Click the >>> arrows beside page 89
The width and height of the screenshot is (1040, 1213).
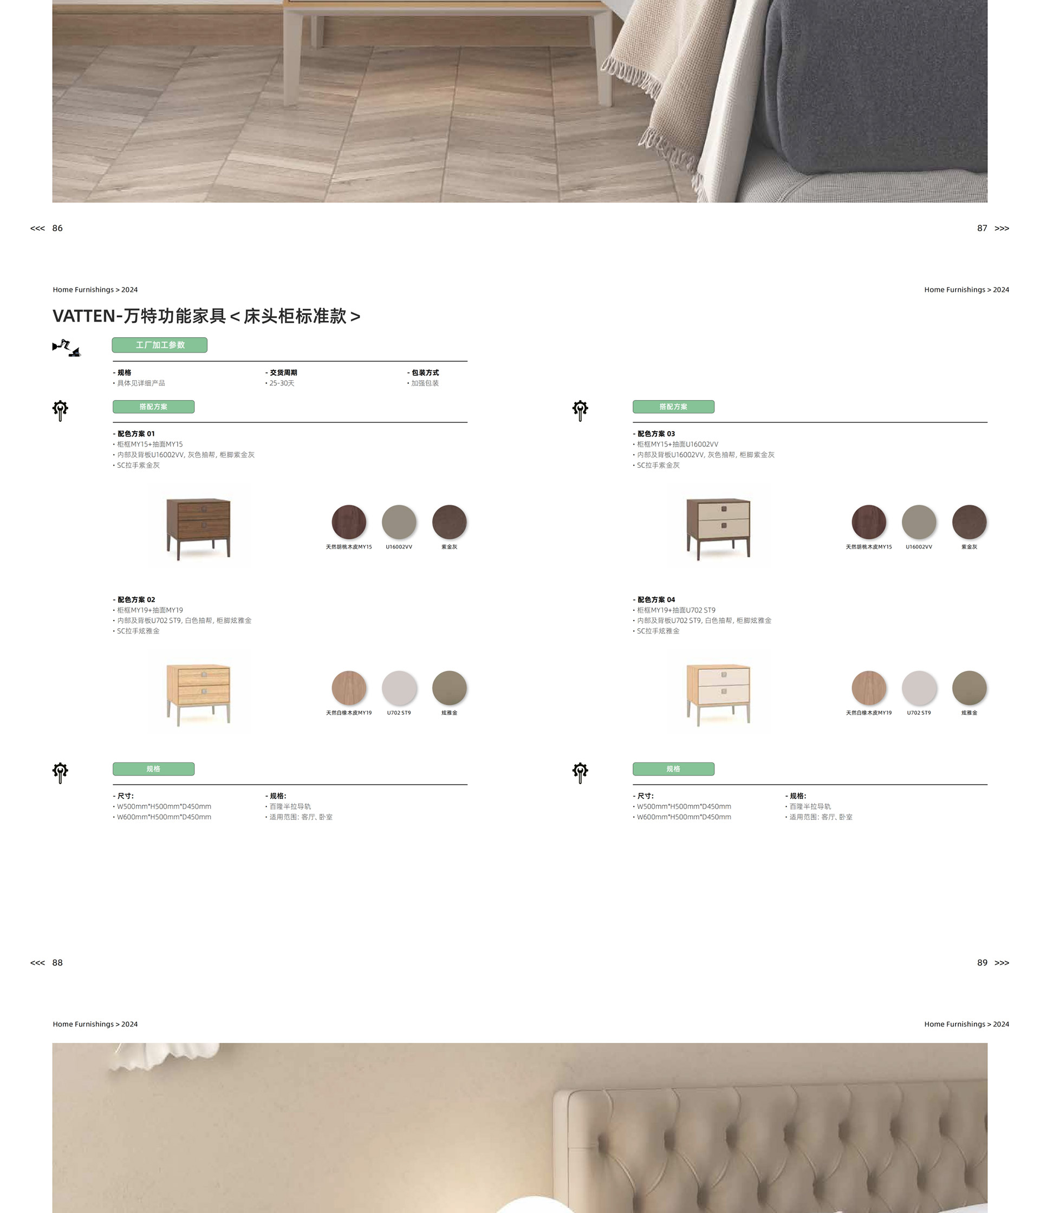1002,962
